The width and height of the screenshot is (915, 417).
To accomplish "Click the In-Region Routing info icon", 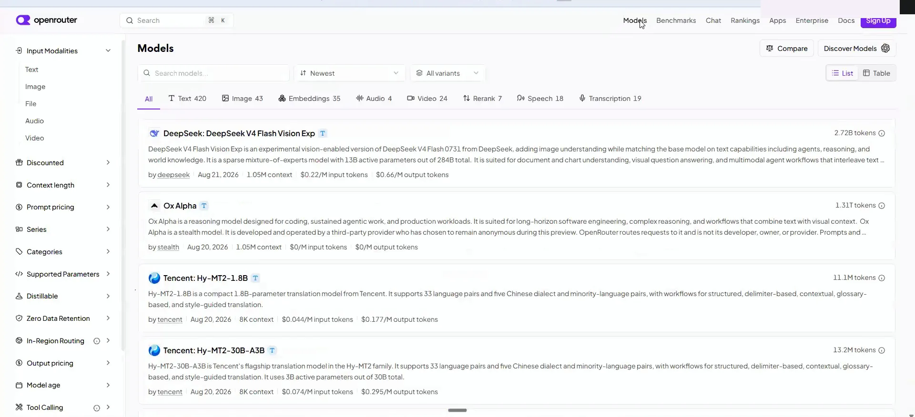I will coord(97,341).
